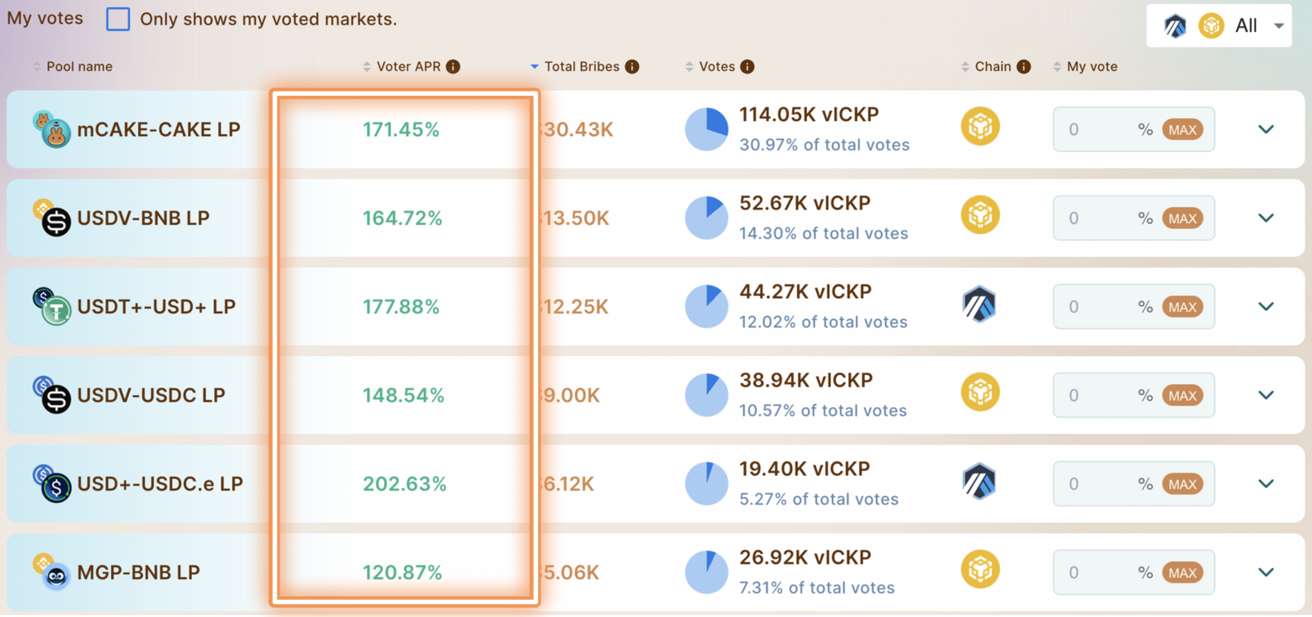Click the Chain column info icon
Image resolution: width=1312 pixels, height=617 pixels.
pos(1023,66)
